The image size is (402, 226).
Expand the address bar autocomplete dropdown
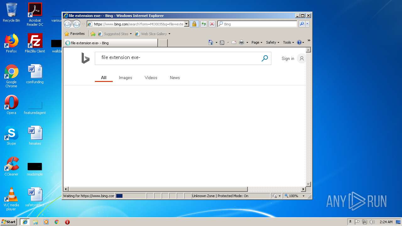point(186,24)
